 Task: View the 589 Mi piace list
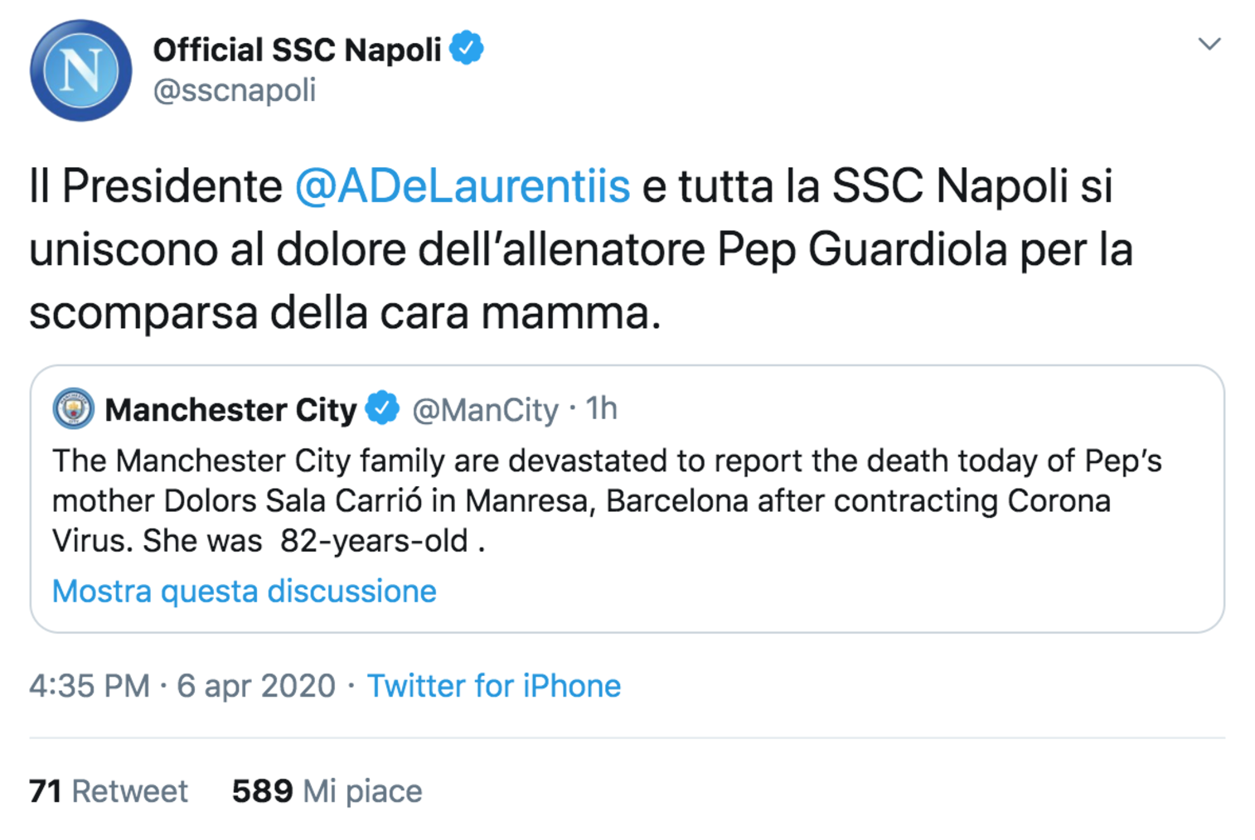(x=327, y=791)
